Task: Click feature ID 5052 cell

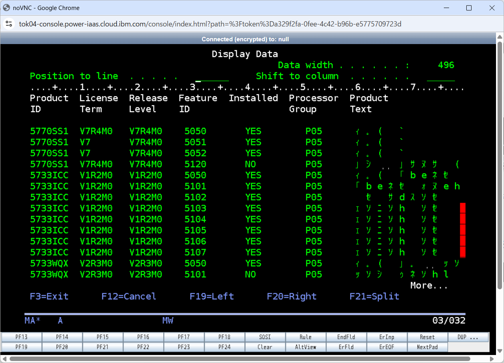Action: click(195, 153)
